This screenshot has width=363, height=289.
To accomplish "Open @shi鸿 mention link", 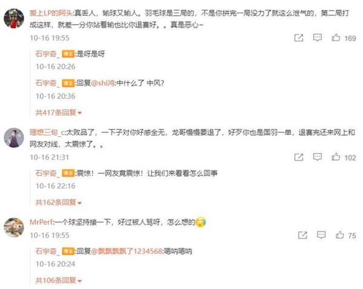I will (x=103, y=83).
